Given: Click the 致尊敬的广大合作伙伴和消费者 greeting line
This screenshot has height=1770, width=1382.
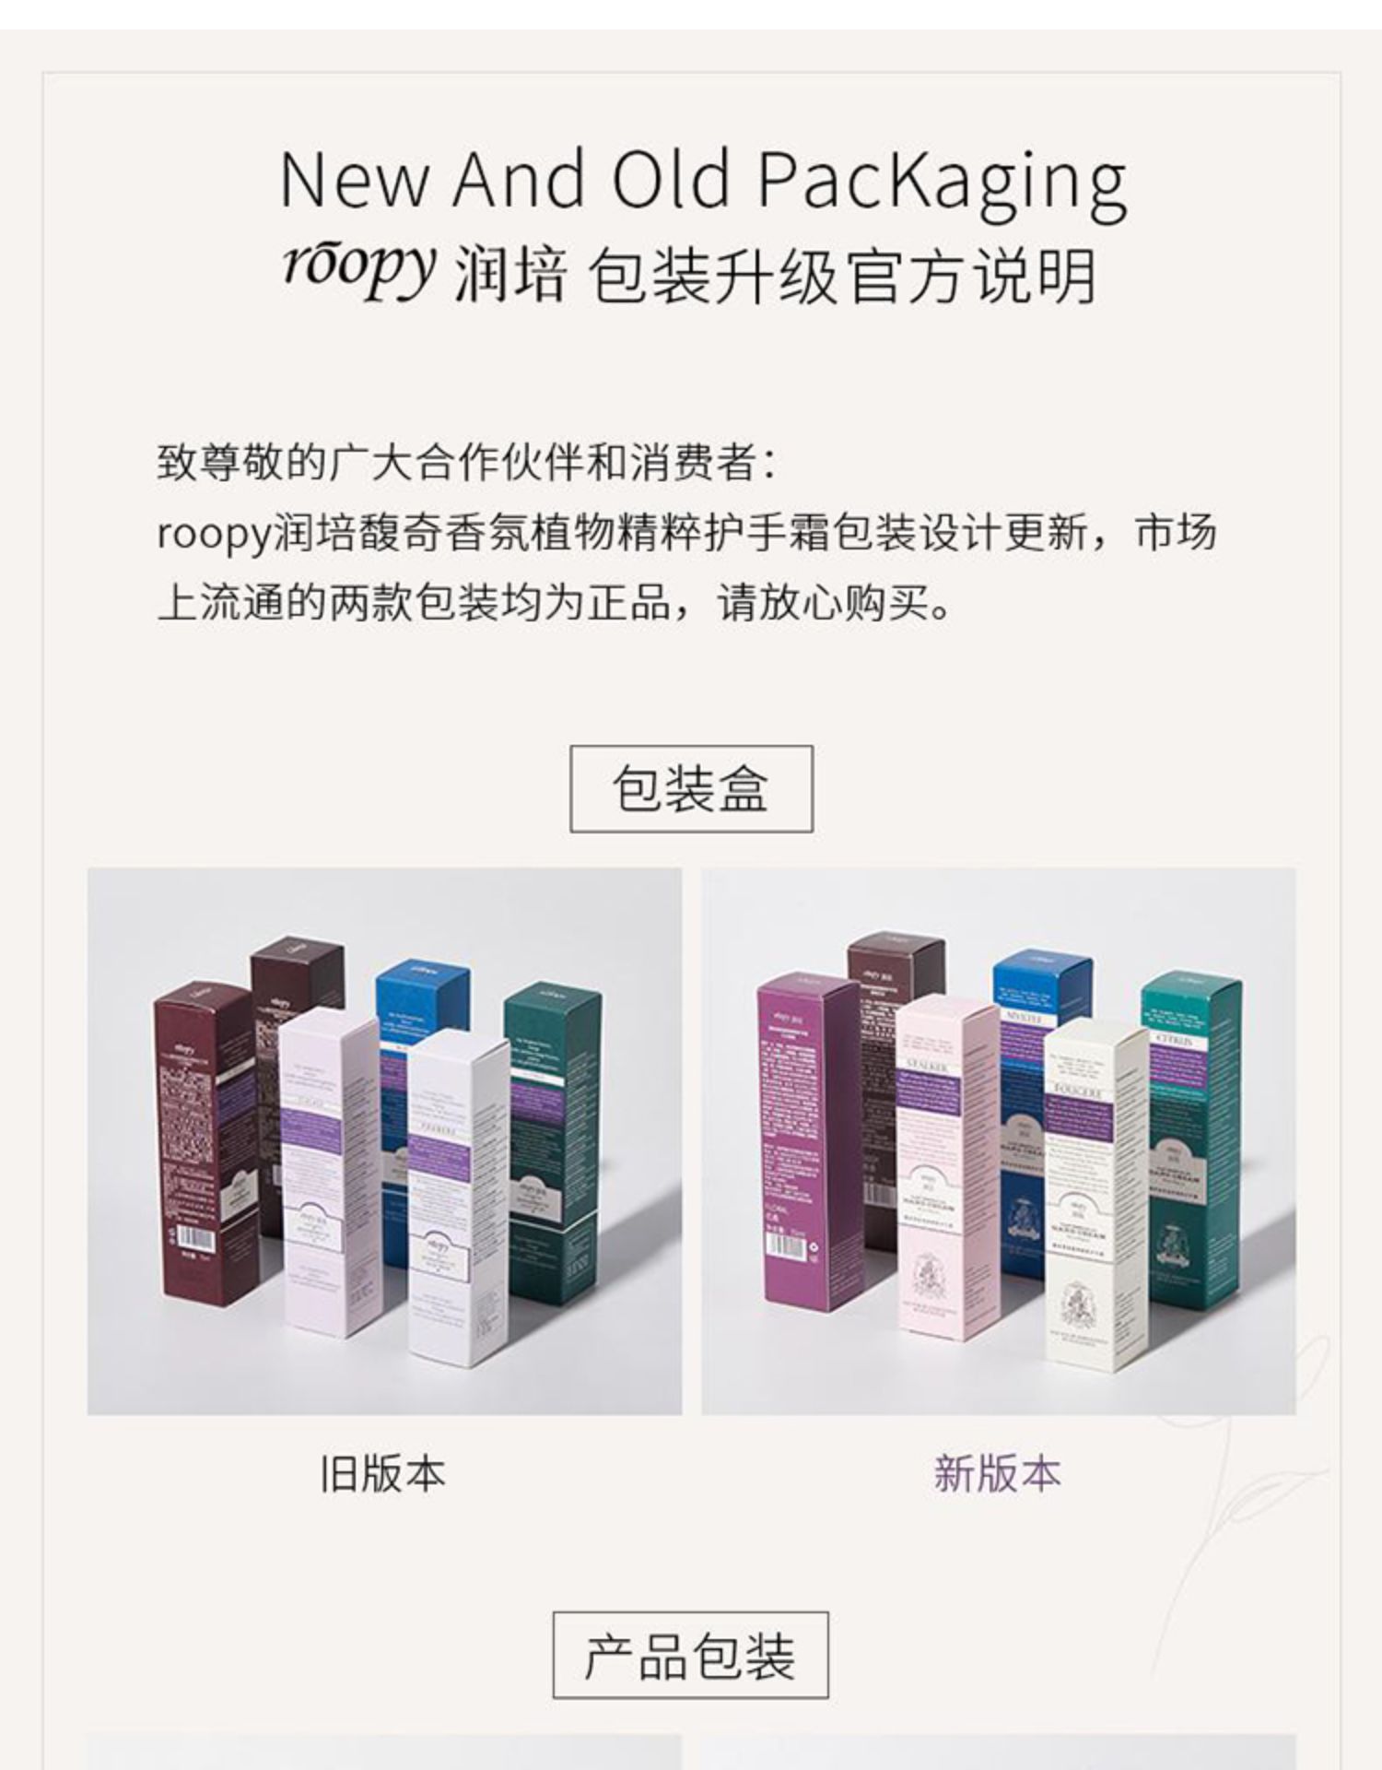Looking at the screenshot, I should pos(467,462).
